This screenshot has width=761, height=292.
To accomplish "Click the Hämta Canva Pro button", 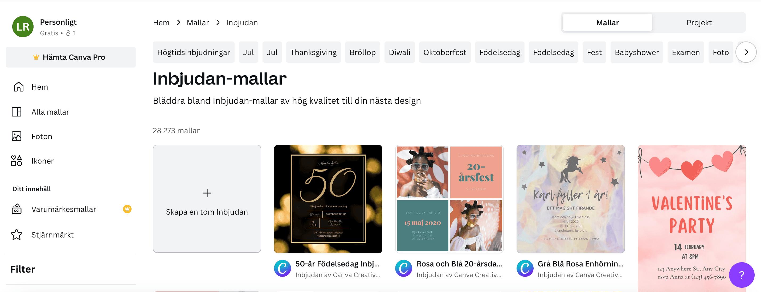I will [x=71, y=57].
